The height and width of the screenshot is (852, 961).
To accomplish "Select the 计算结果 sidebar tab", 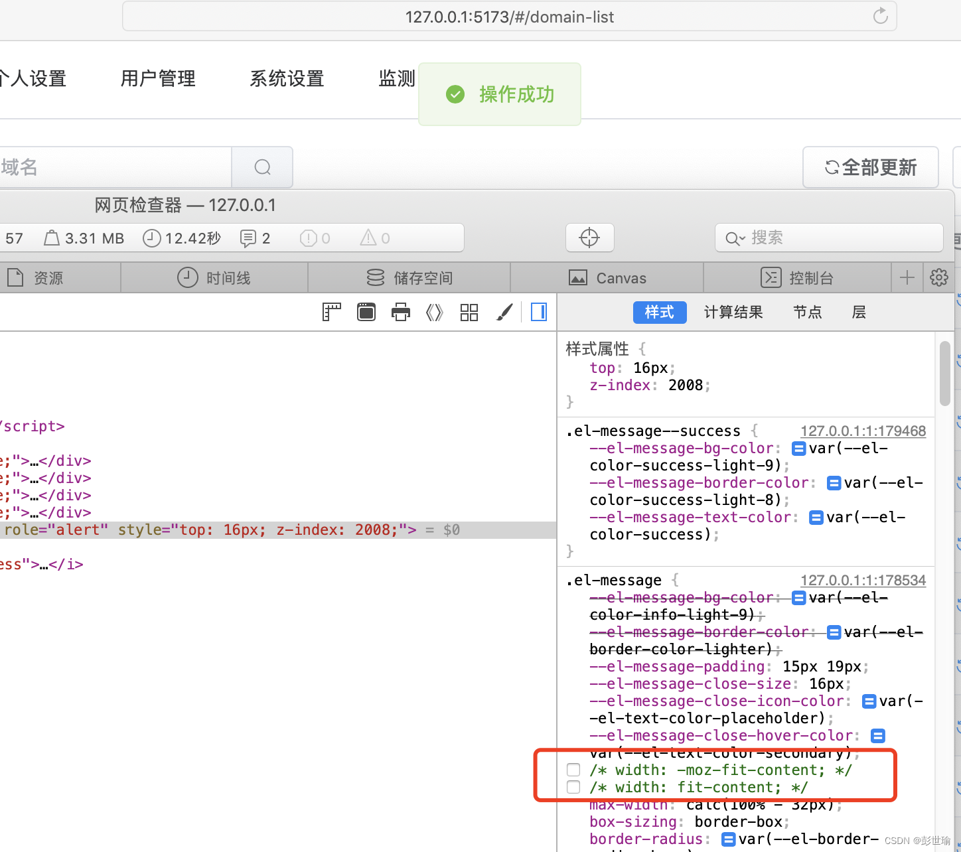I will (x=733, y=312).
